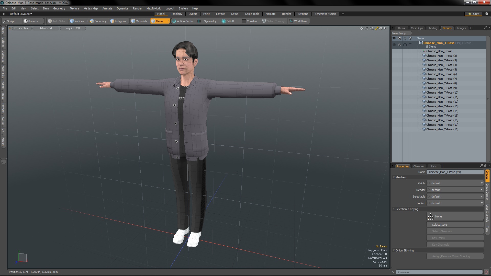Click the record button next to Command field
491x276 pixels.
click(486, 272)
